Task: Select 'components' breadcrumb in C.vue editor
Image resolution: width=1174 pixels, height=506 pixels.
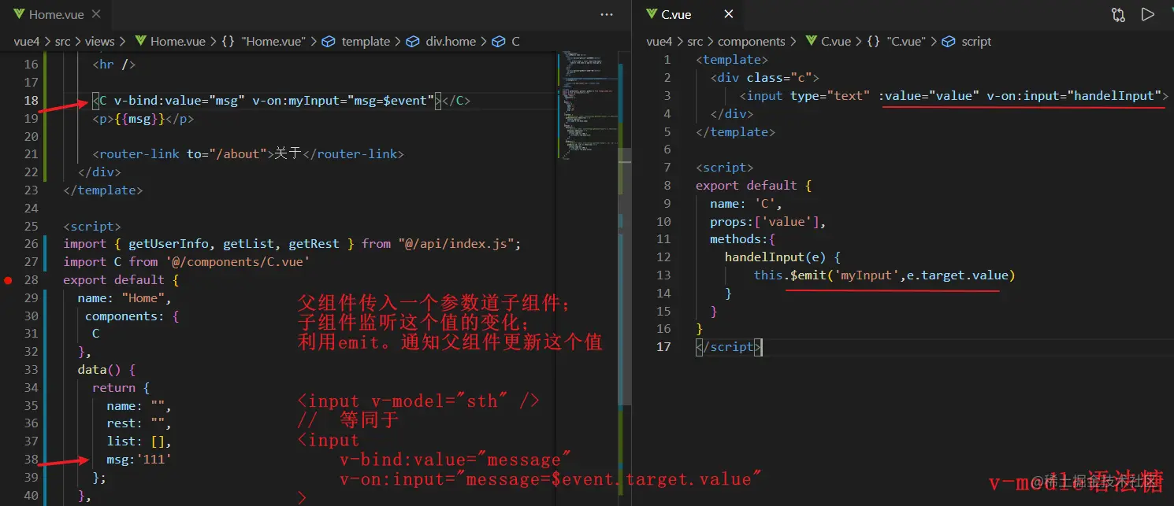Action: click(752, 42)
